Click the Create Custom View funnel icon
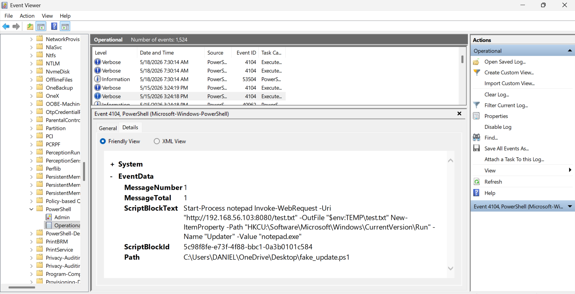 pyautogui.click(x=476, y=73)
